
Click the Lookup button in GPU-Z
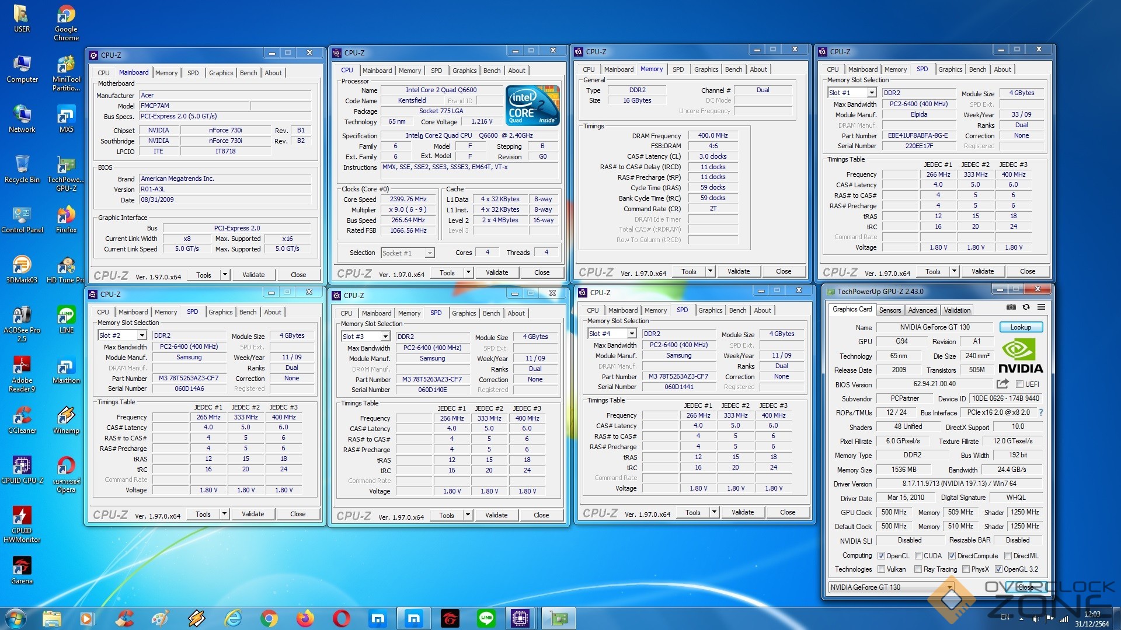1021,327
